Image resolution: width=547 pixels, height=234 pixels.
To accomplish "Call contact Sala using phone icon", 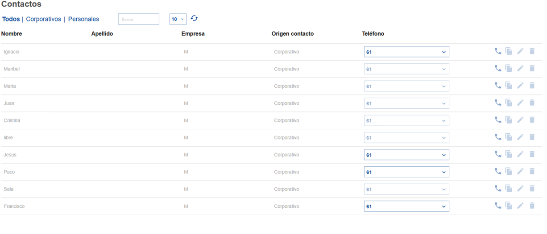I will tap(498, 189).
